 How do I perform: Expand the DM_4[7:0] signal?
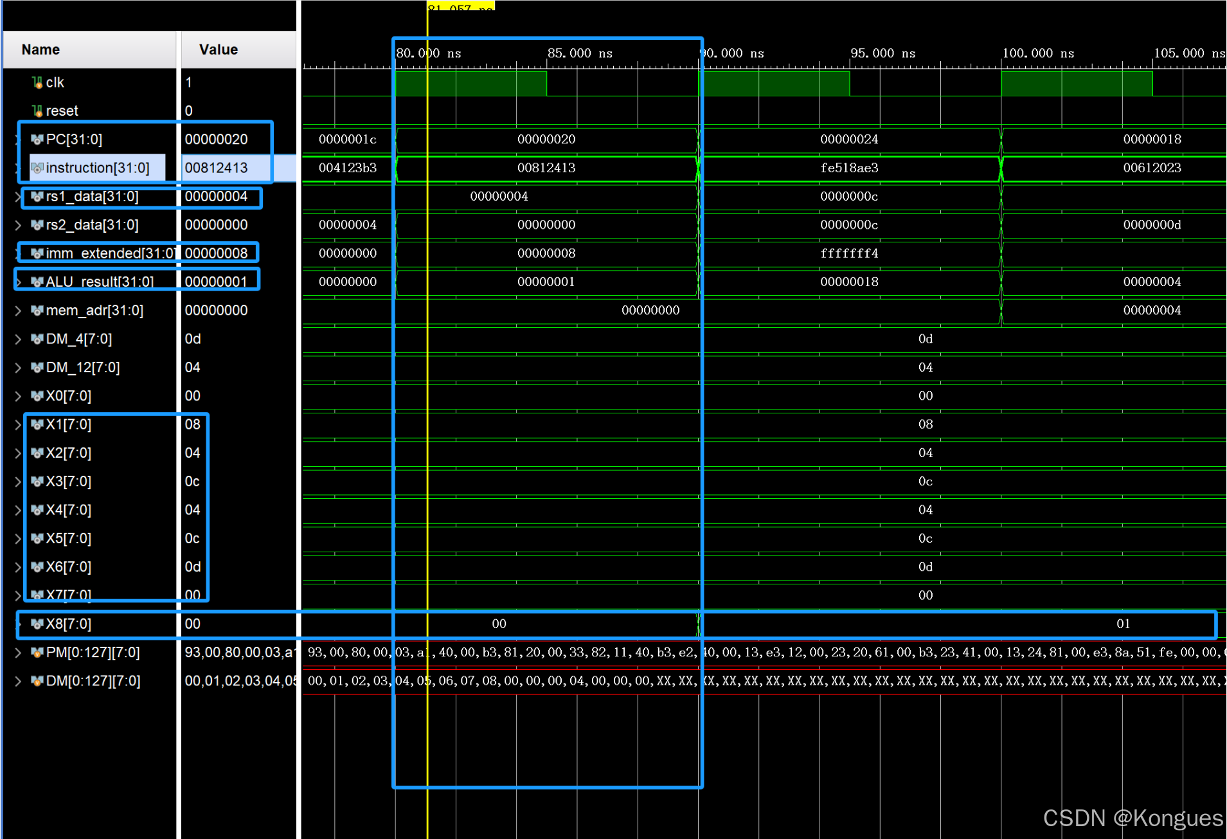(x=18, y=339)
